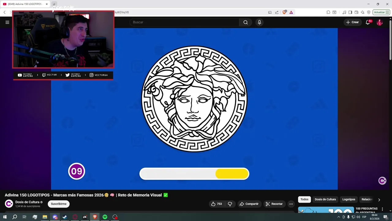Viewport: 392px width, 221px height.
Task: Open Discord from the taskbar
Action: [x=55, y=217]
